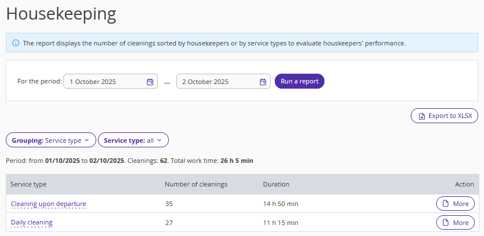Image resolution: width=484 pixels, height=236 pixels.
Task: Click the Duration column header
Action: (x=276, y=184)
